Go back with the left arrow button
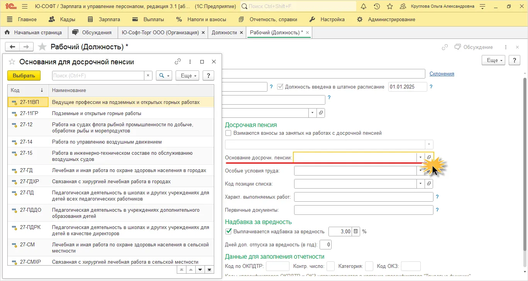Viewport: 528px width, 281px height. tap(13, 47)
